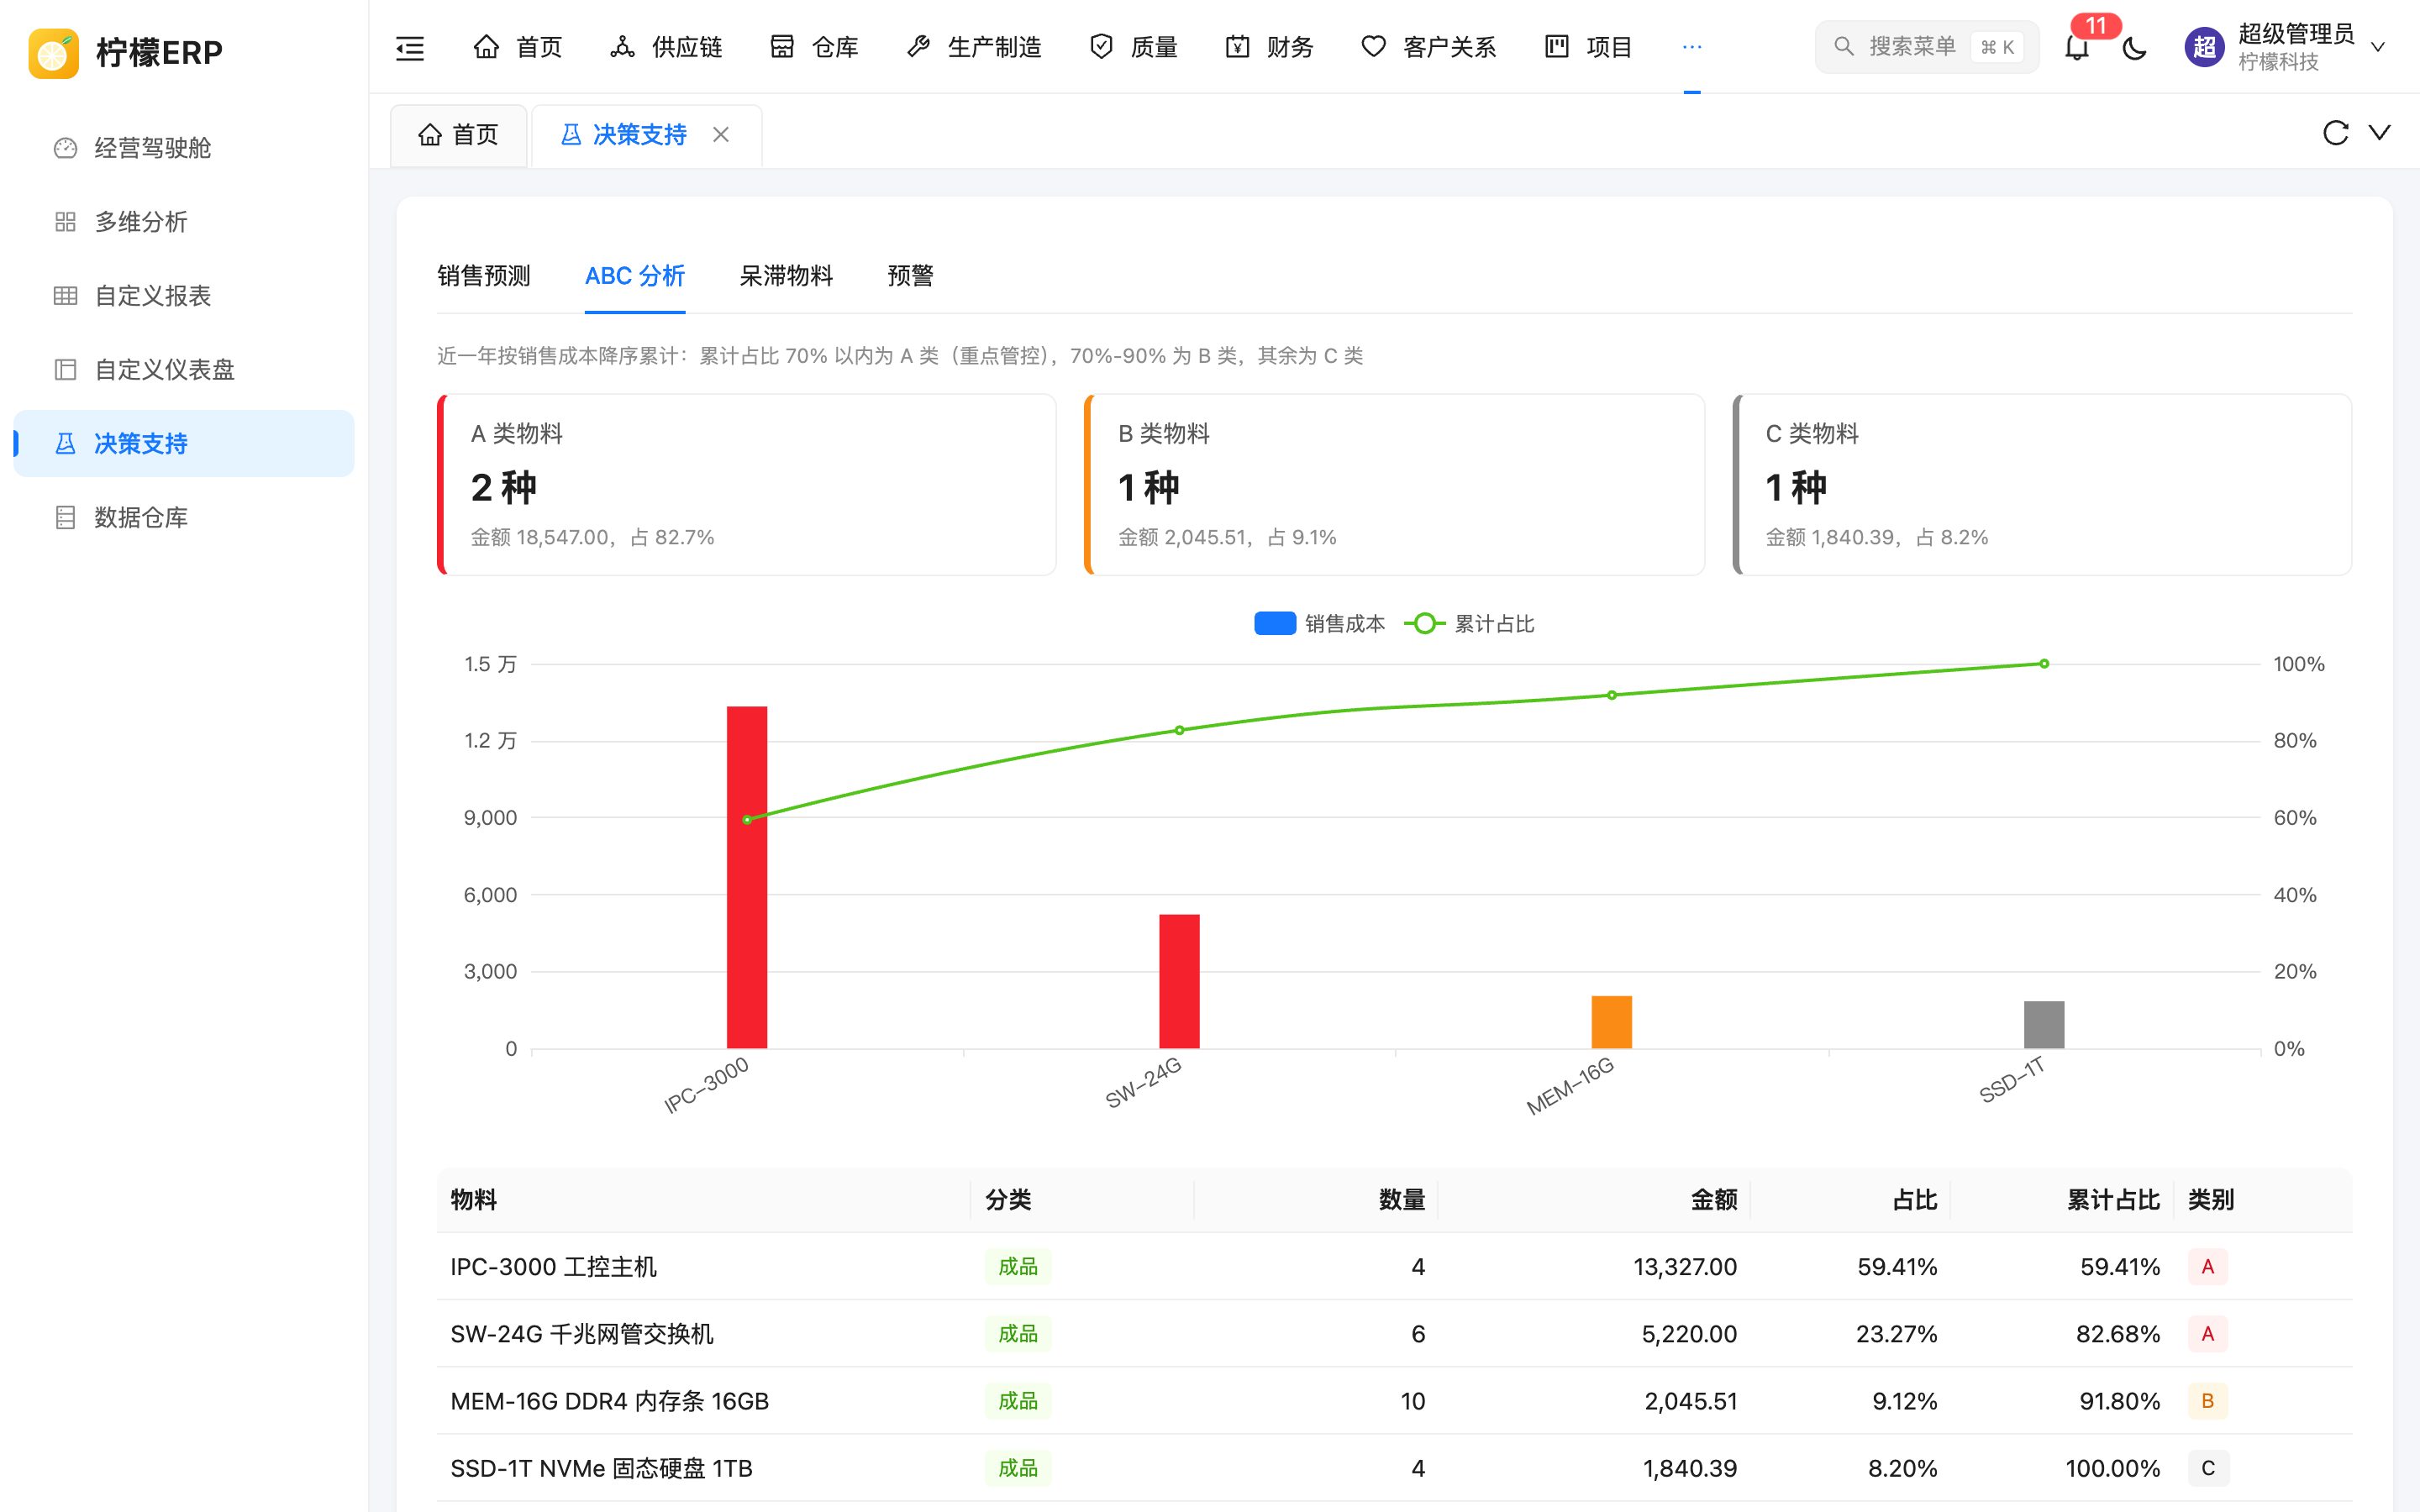The width and height of the screenshot is (2420, 1512).
Task: Switch to the 首页 page tab
Action: [x=459, y=134]
